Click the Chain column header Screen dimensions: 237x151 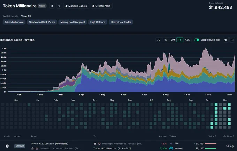[7, 136]
